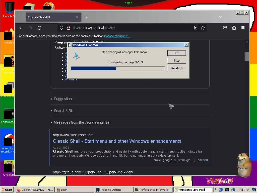Click the brave engine label
This screenshot has height=193, width=257.
(157, 160)
